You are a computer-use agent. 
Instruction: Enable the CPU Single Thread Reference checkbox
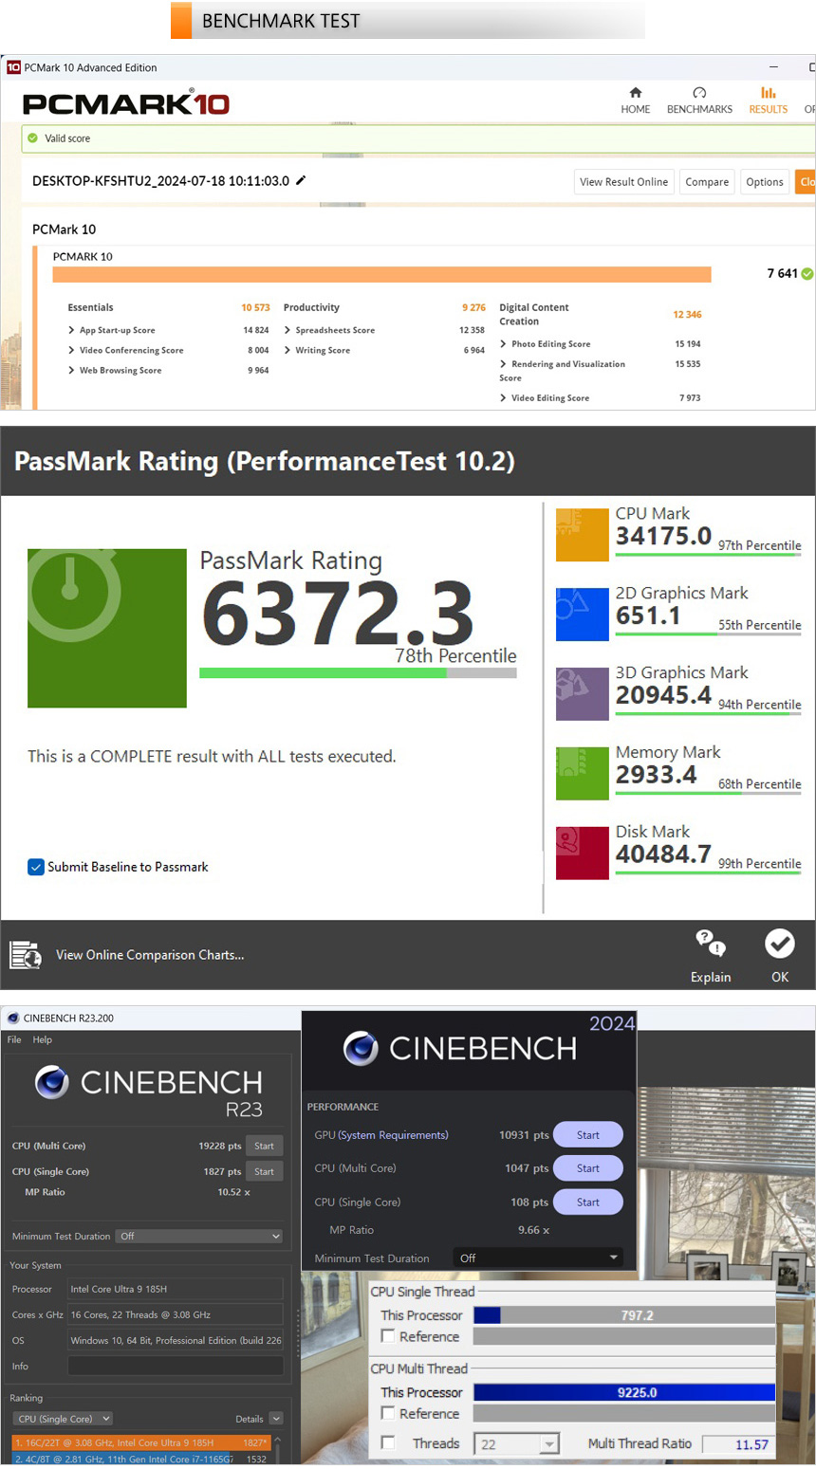coord(388,1336)
